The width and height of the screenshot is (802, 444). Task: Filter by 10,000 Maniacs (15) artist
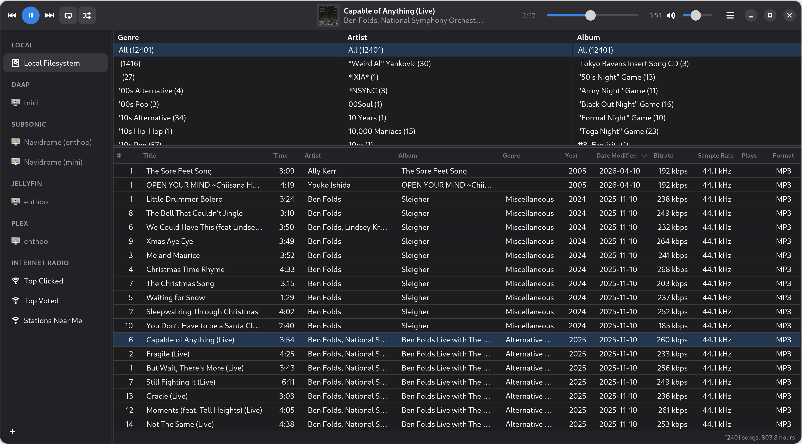click(458, 131)
